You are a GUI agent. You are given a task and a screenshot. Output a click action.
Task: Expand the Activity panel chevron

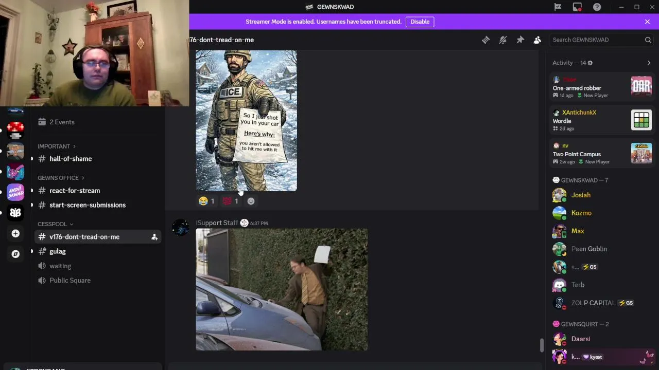point(649,63)
